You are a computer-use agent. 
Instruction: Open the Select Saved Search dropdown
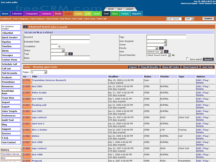pos(158,55)
